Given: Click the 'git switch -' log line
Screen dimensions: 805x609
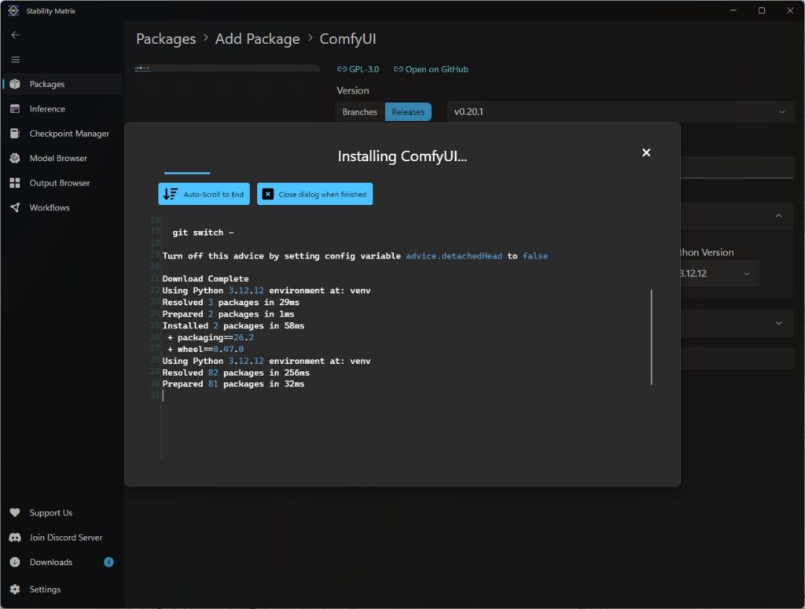Looking at the screenshot, I should click(x=203, y=233).
